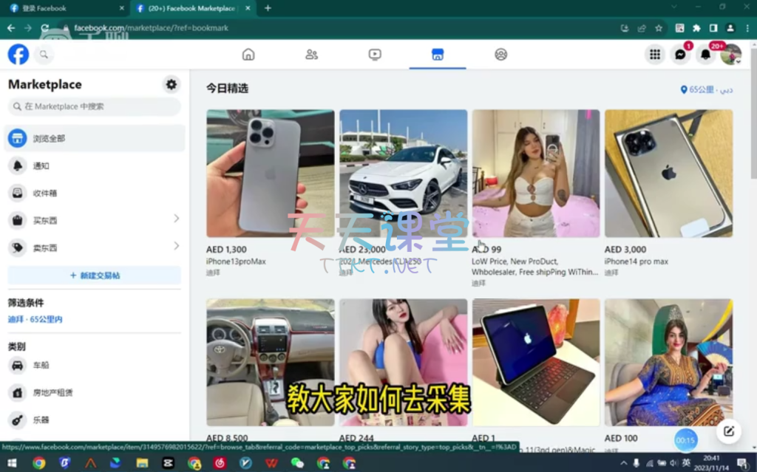This screenshot has height=472, width=757.
Task: Open account profile picture dropdown
Action: coord(730,55)
